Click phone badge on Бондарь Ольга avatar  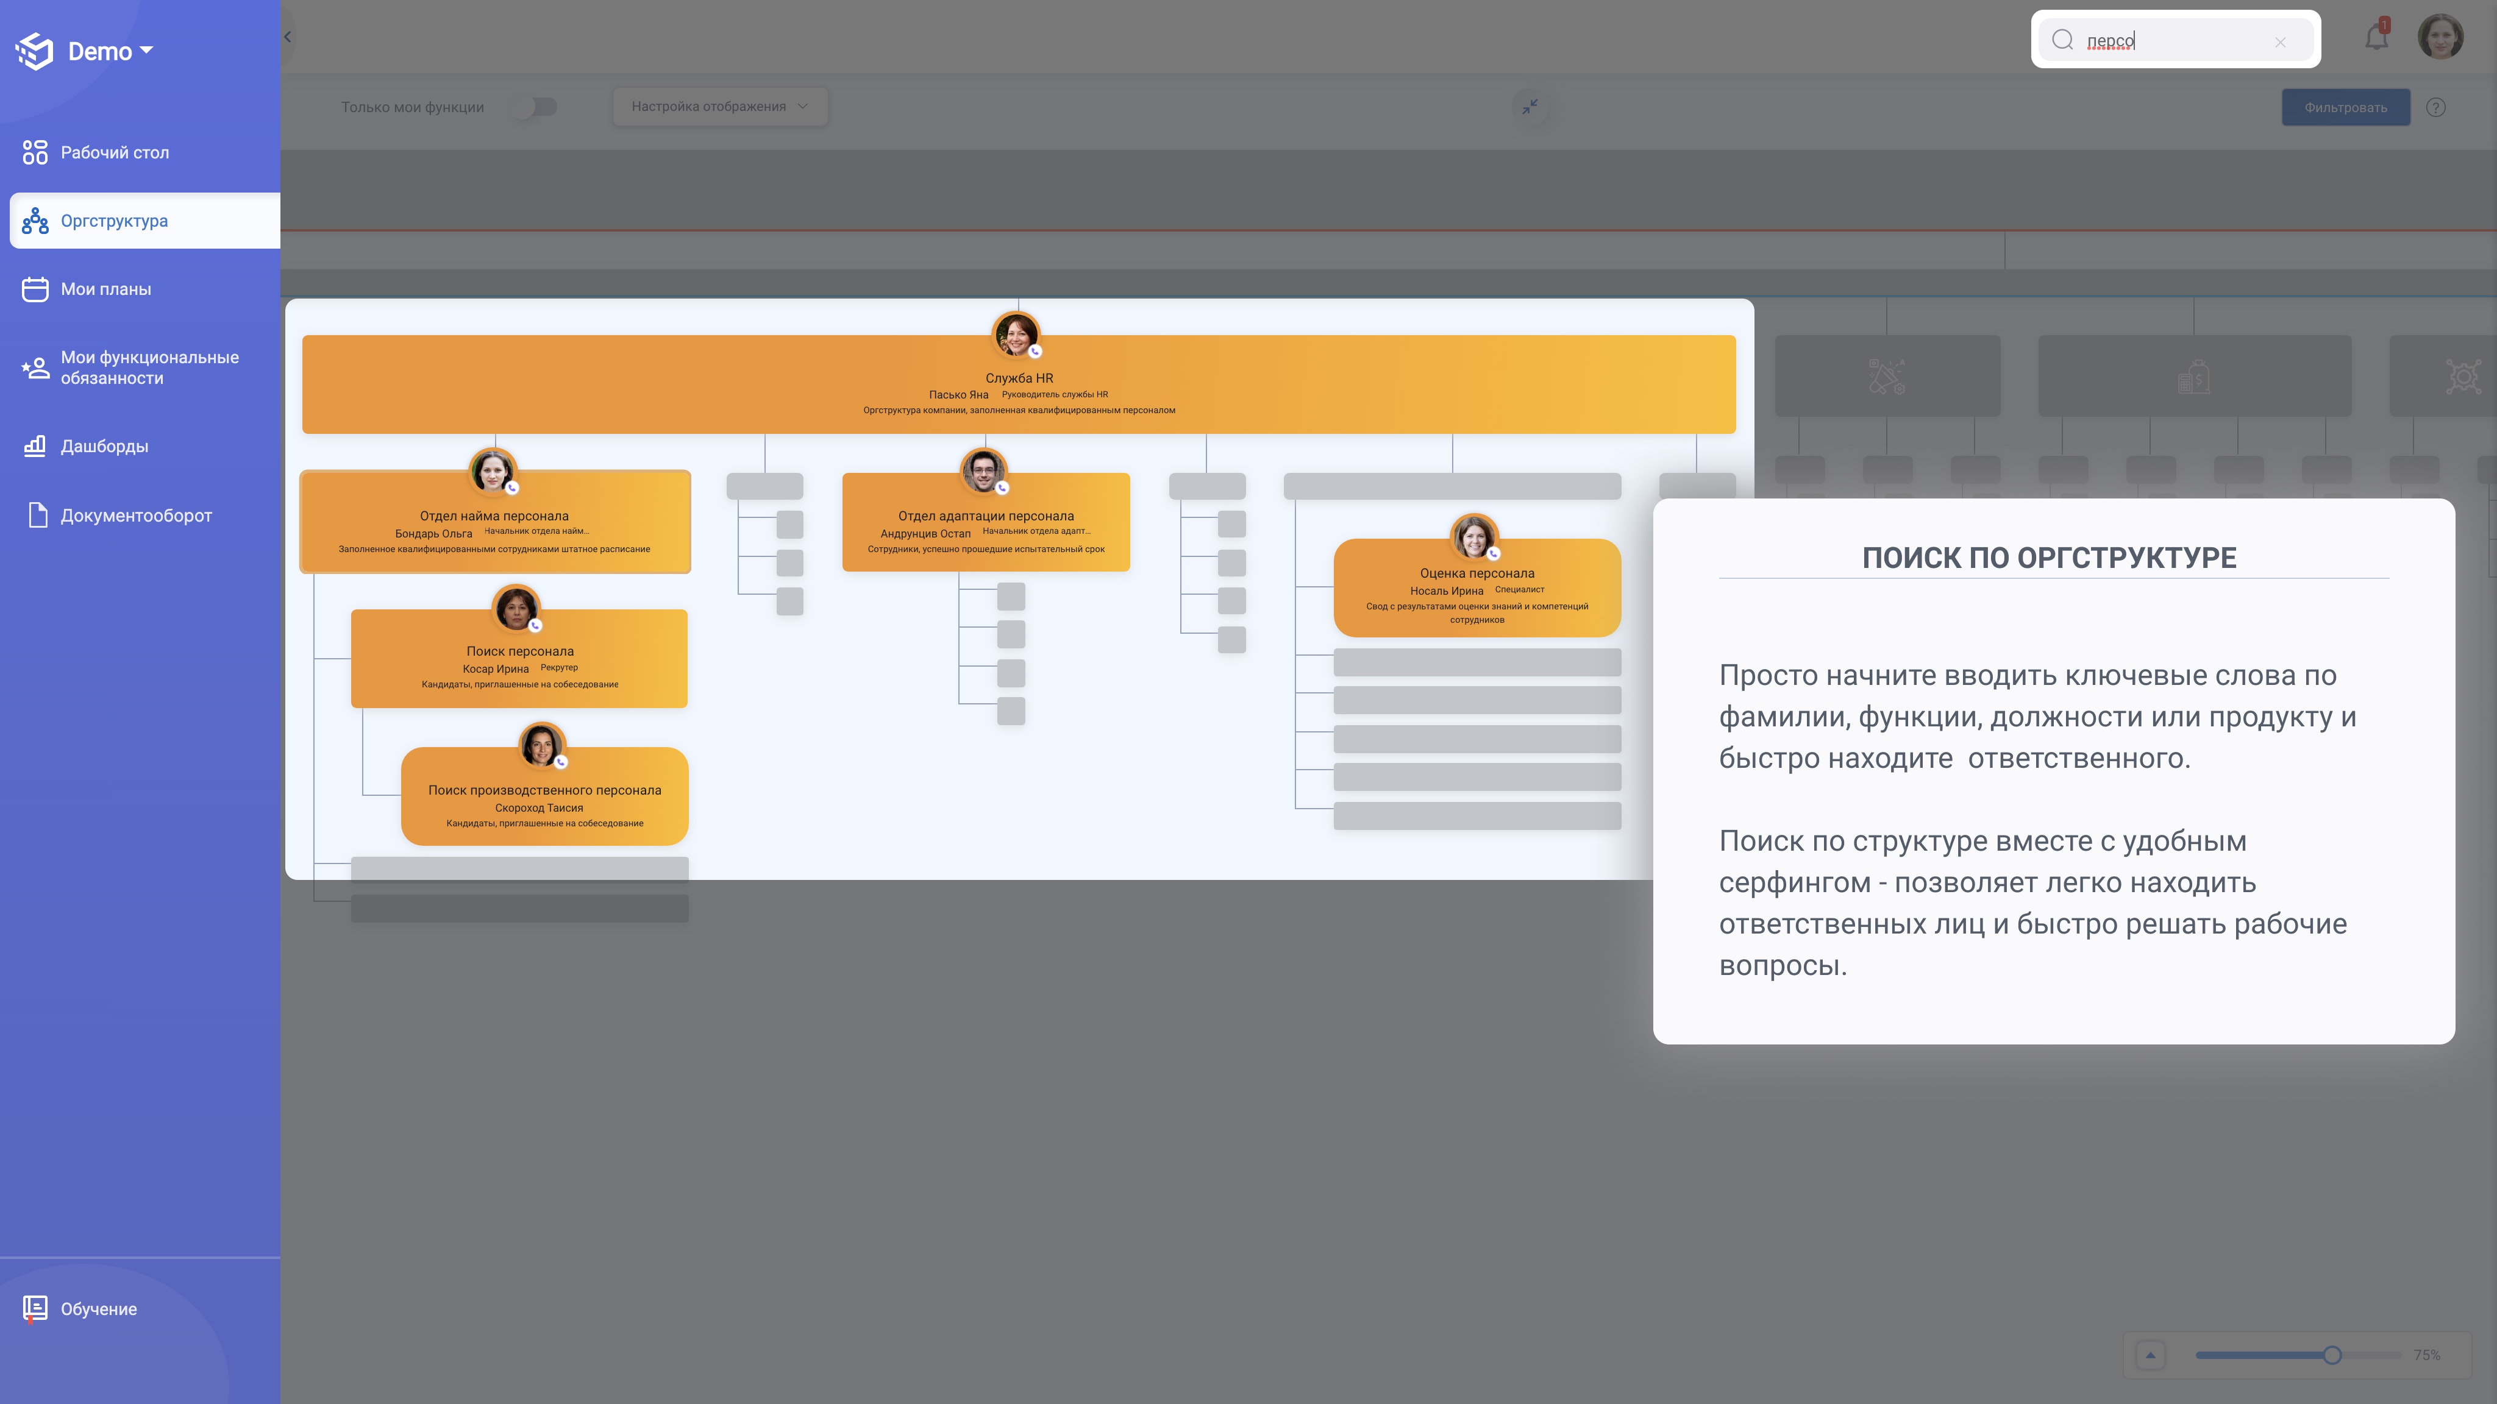(x=512, y=488)
